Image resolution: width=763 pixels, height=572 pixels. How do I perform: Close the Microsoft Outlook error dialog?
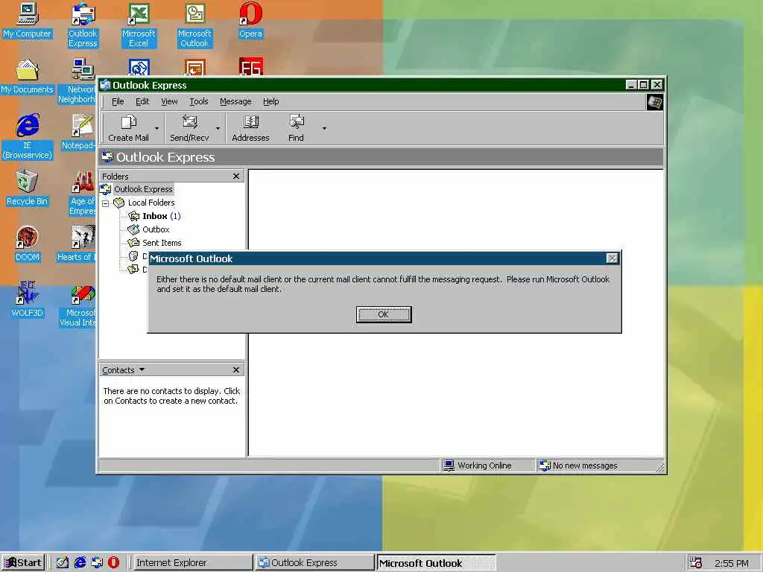[612, 258]
